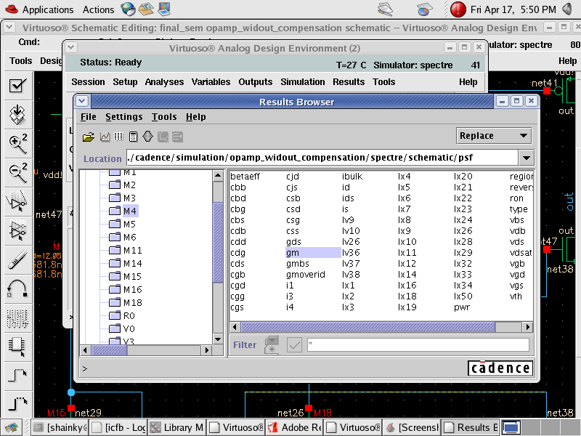Click the Check and Save icon in schematic toolbar
This screenshot has height=436, width=581.
click(x=17, y=86)
